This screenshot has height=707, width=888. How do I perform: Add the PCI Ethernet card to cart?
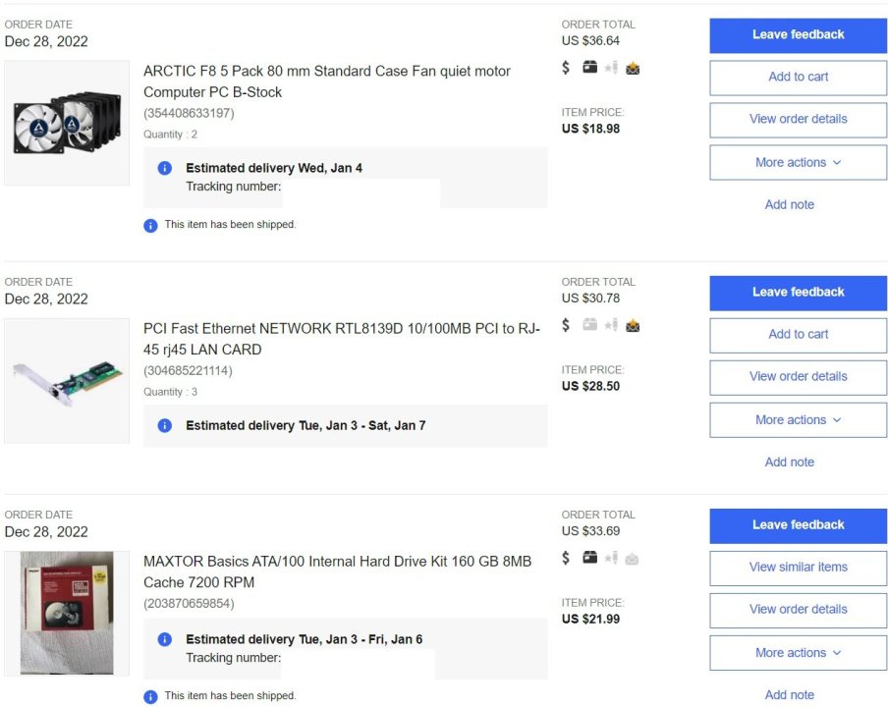point(798,334)
